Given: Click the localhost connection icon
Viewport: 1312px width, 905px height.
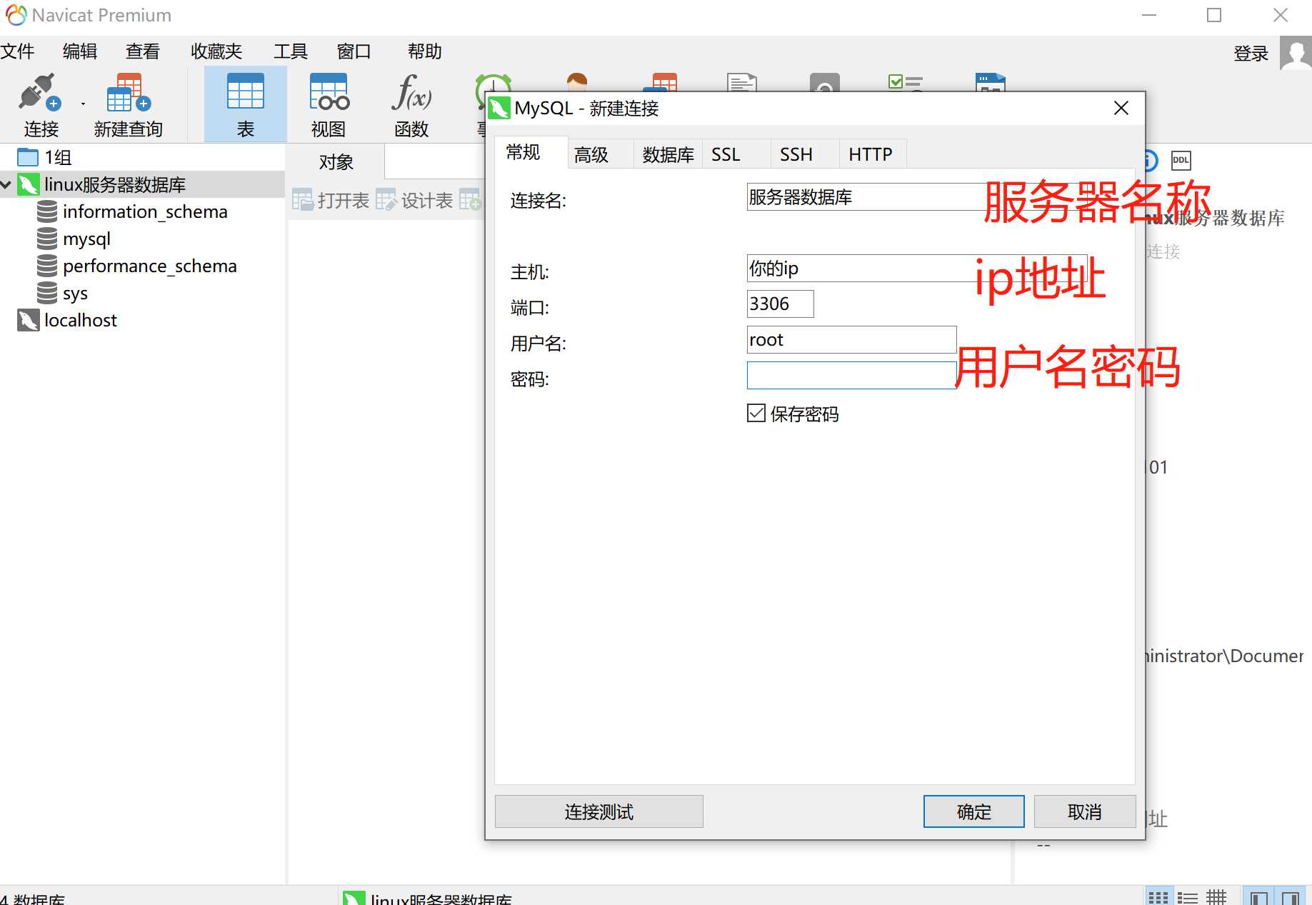Looking at the screenshot, I should pyautogui.click(x=28, y=320).
